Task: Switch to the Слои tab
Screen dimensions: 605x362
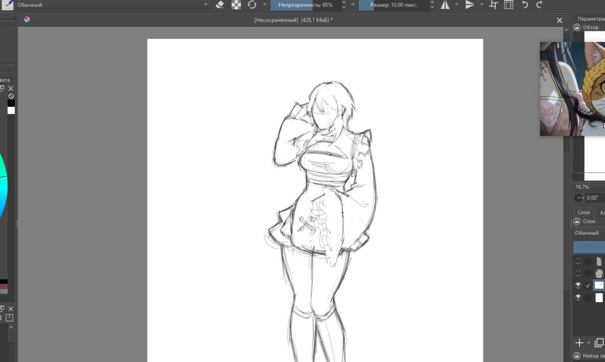Action: coord(583,212)
